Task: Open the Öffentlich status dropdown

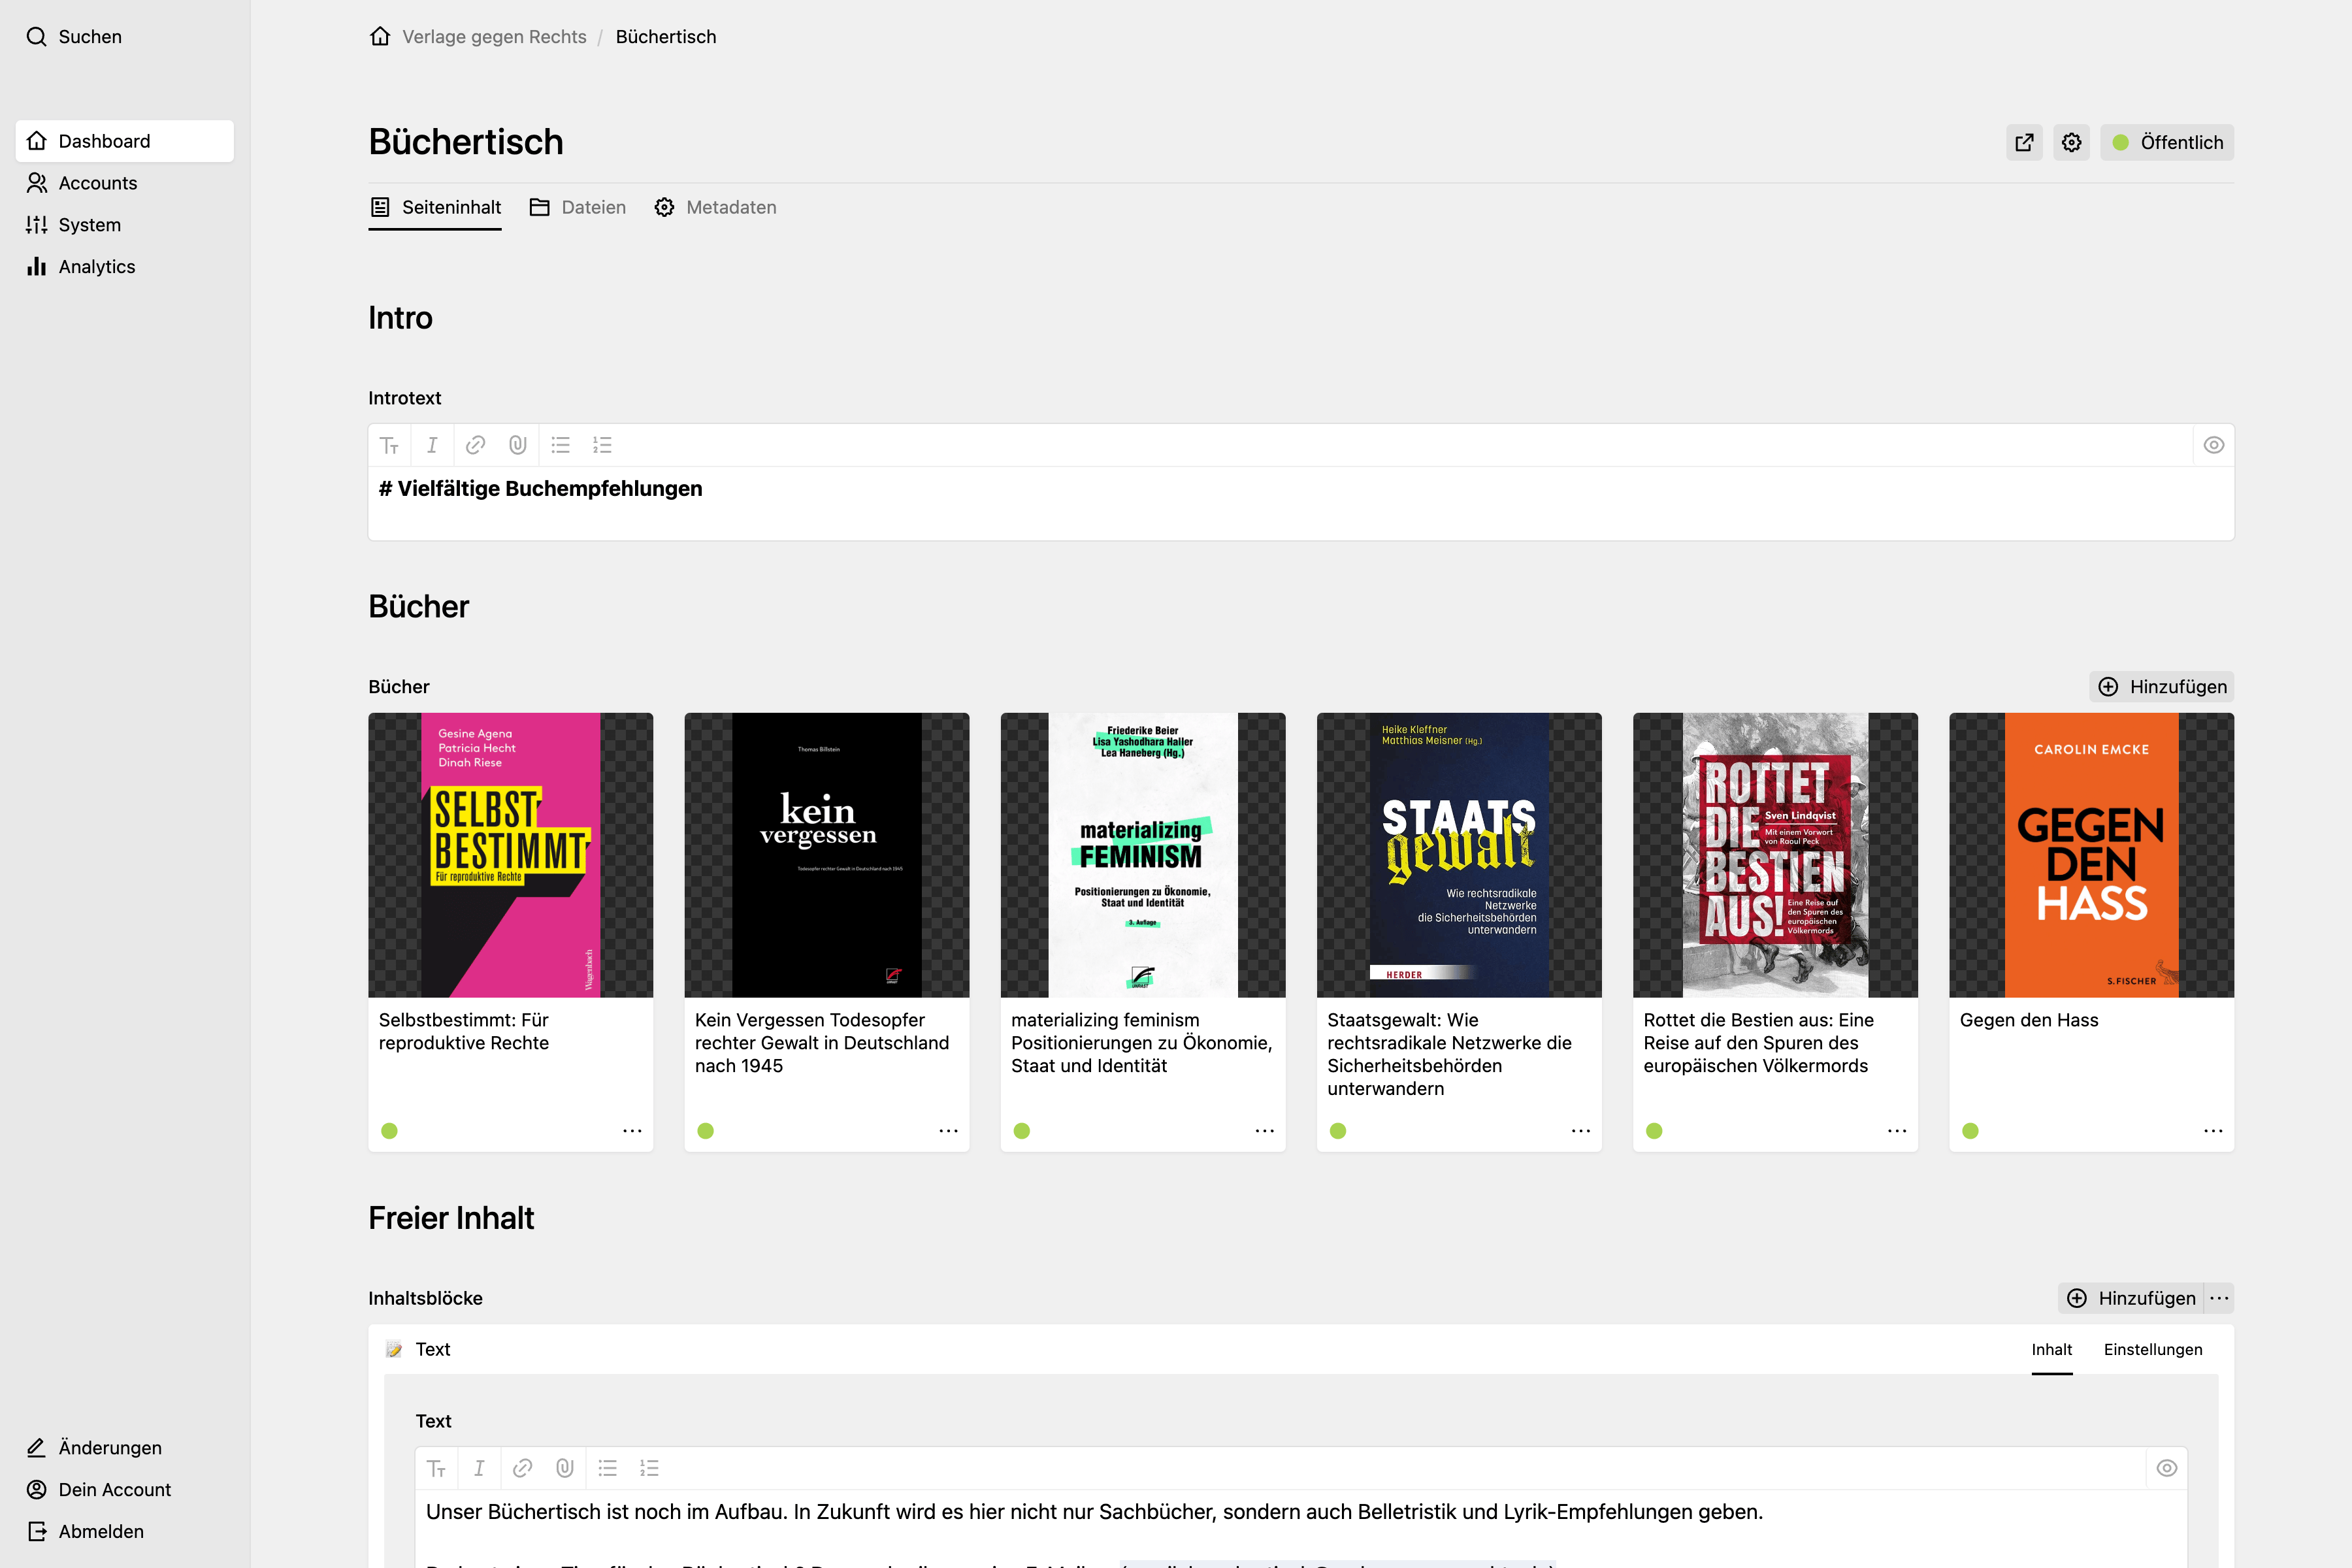Action: [2166, 142]
